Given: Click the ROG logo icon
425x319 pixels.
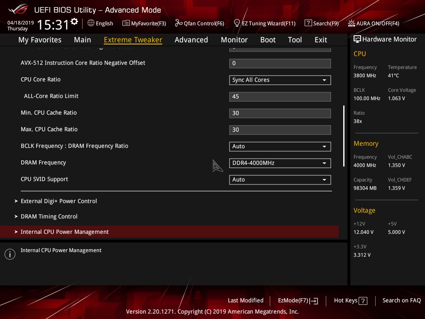Looking at the screenshot, I should (18, 9).
